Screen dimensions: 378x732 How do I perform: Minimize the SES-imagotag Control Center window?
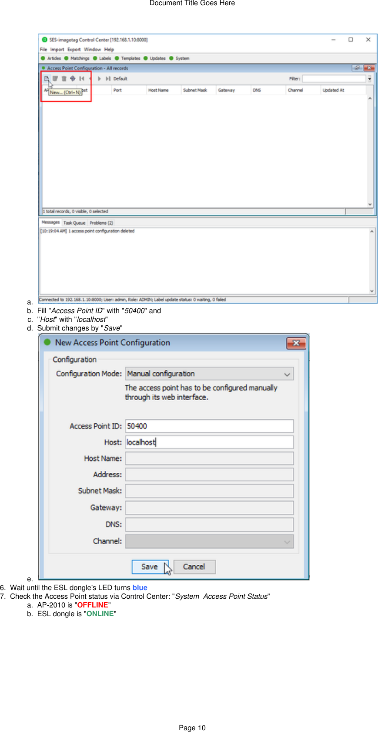pyautogui.click(x=334, y=40)
